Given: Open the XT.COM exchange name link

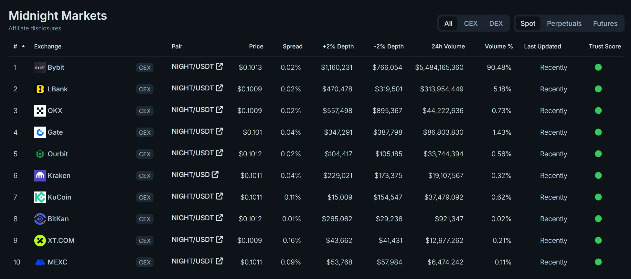Looking at the screenshot, I should pyautogui.click(x=61, y=241).
